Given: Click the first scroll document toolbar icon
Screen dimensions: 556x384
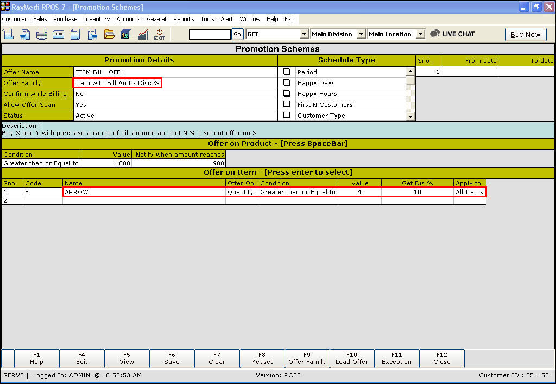Looking at the screenshot, I should pos(8,34).
